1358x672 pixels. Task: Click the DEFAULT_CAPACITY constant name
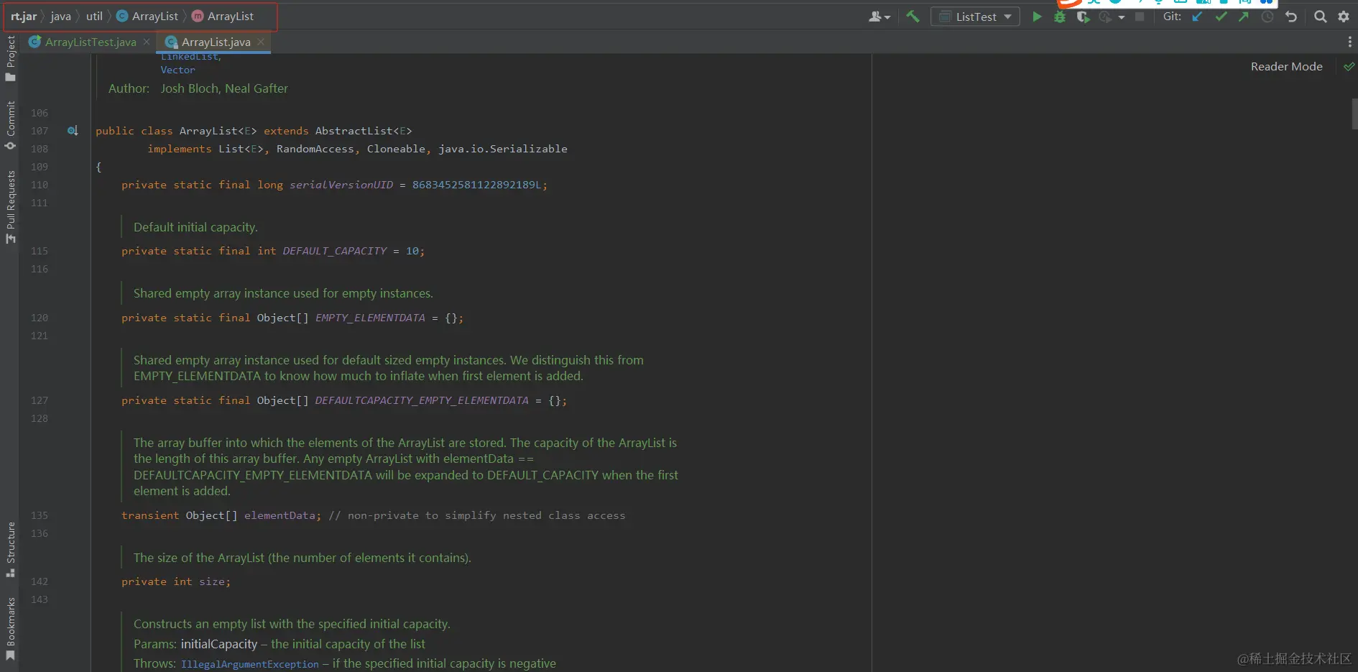[335, 251]
